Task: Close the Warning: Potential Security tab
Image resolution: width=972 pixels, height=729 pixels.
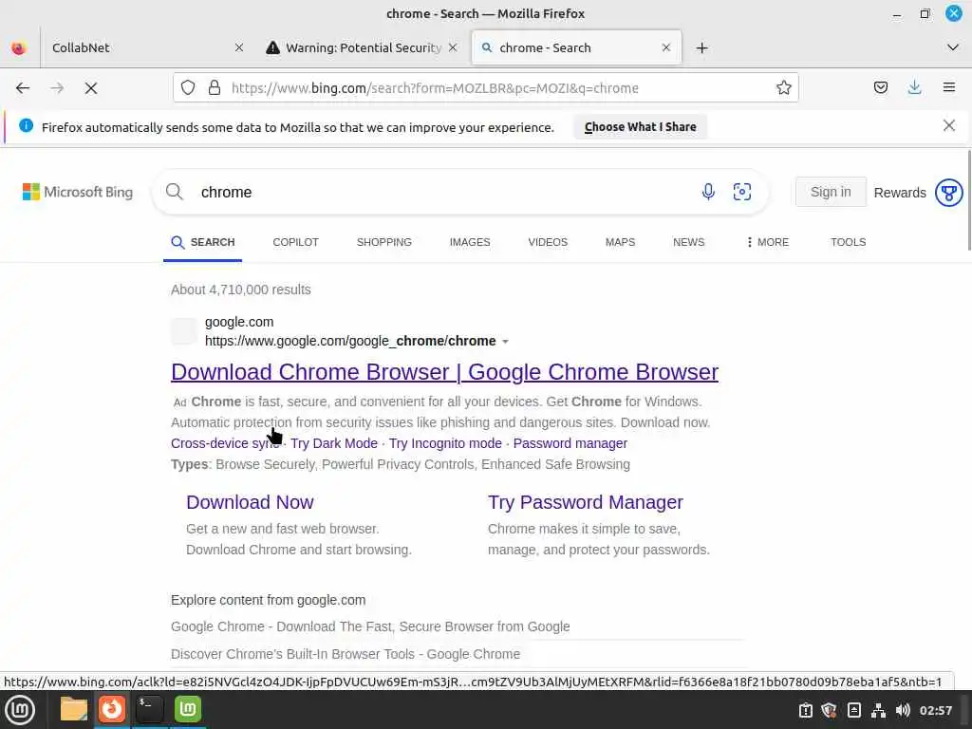Action: (x=453, y=47)
